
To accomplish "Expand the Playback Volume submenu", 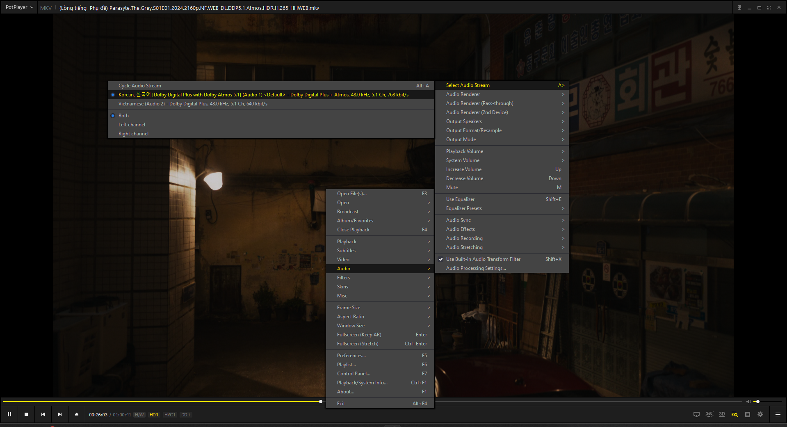I will click(502, 151).
